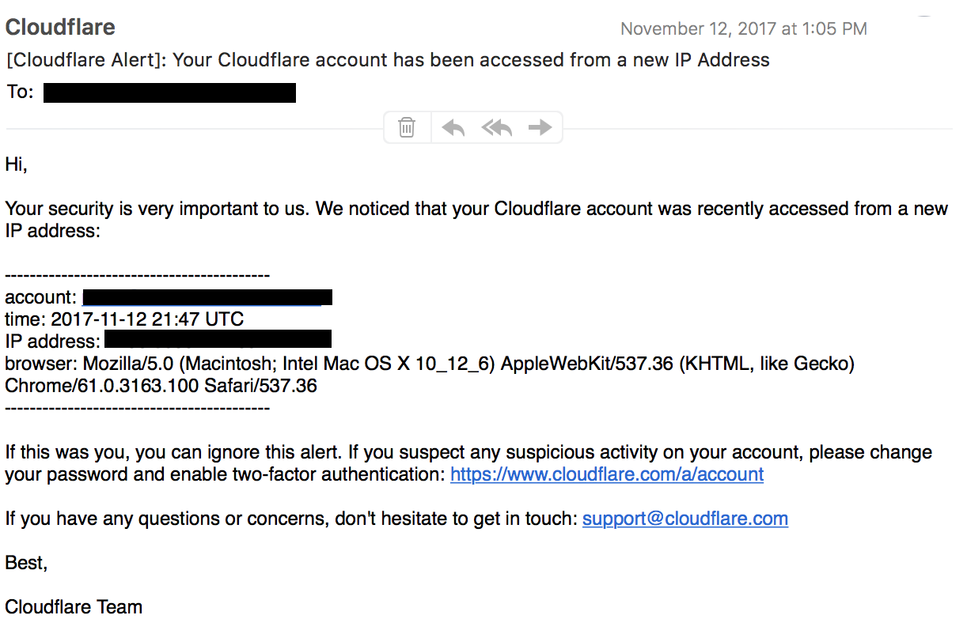Click the browser Mozilla/5.0 user-agent line
Image resolution: width=967 pixels, height=634 pixels.
point(430,364)
